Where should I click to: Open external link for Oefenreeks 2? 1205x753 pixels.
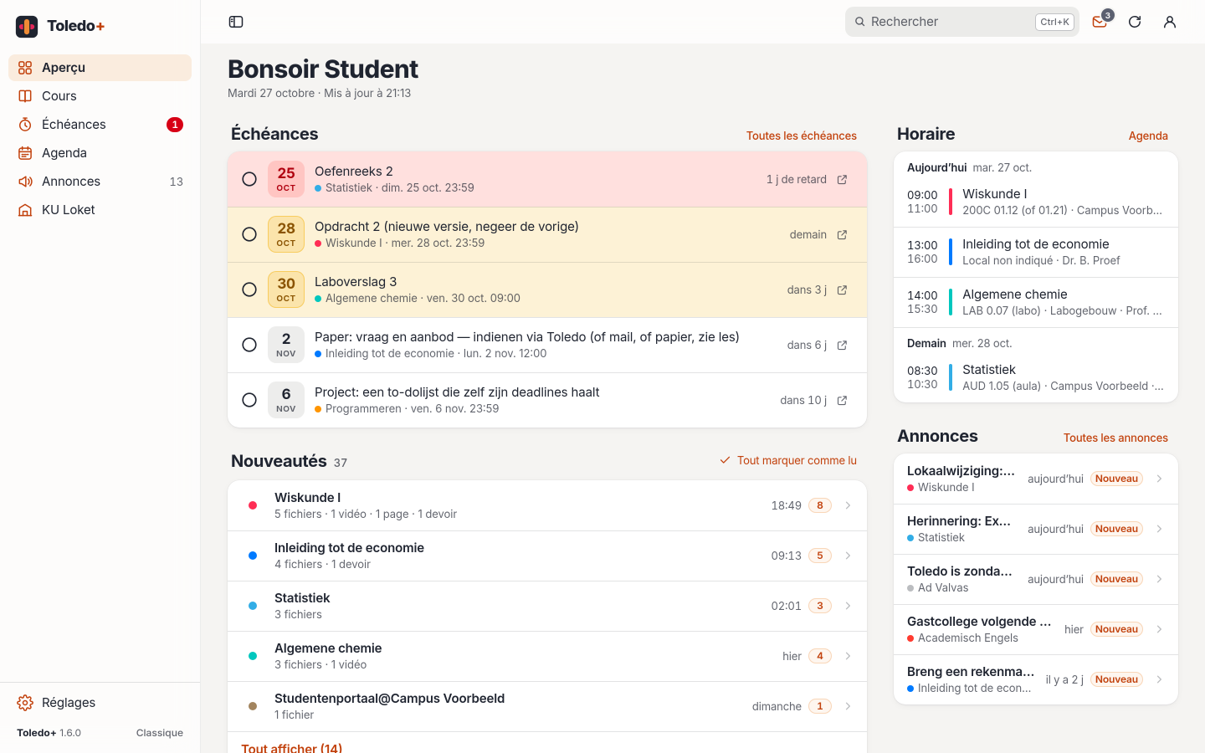[x=842, y=180]
